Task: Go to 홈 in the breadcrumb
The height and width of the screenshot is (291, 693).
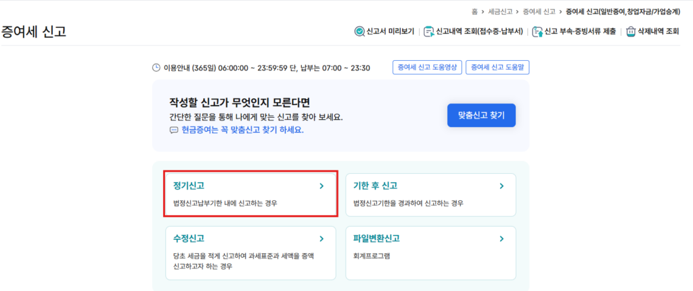Action: point(474,12)
